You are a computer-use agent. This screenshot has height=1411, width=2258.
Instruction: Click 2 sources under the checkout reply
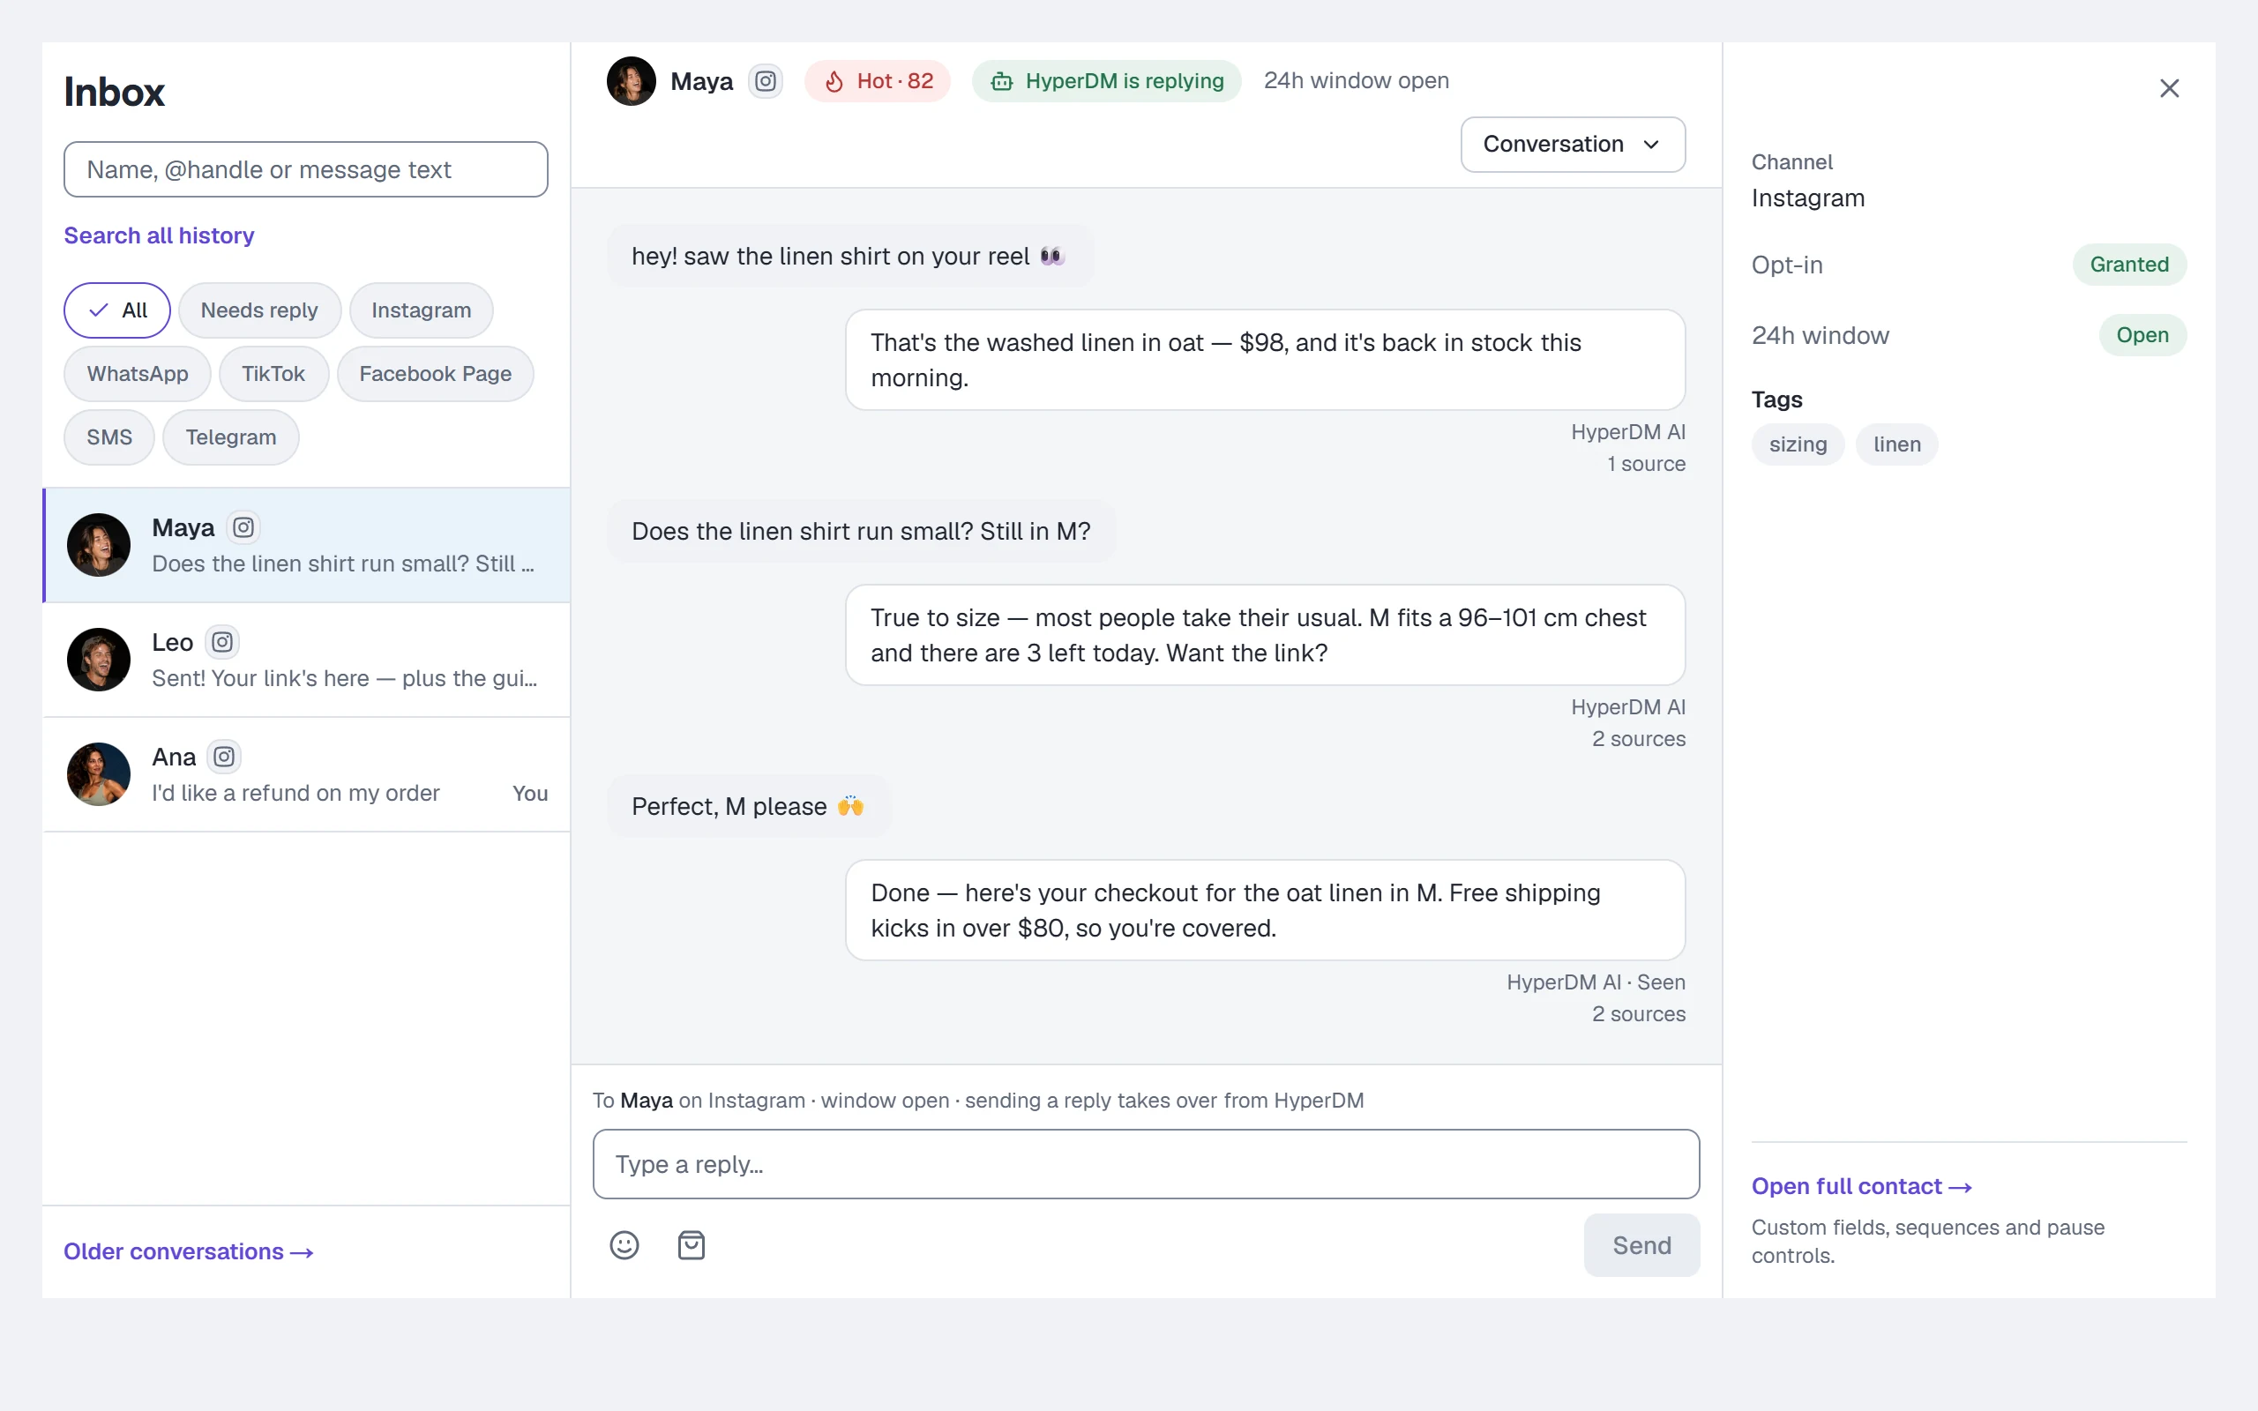tap(1639, 1014)
